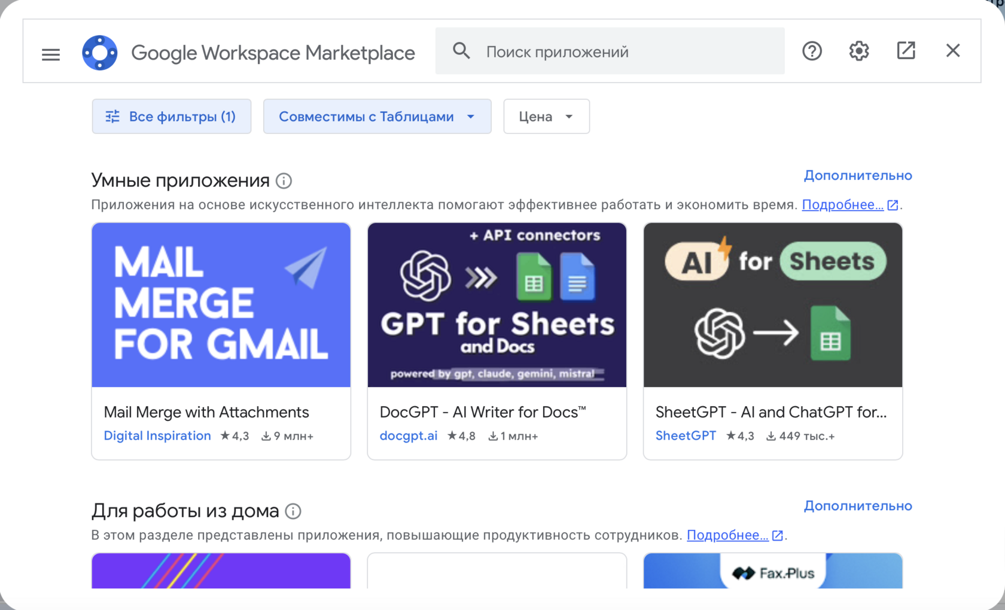Open developer link docgpt.ai

pos(409,436)
